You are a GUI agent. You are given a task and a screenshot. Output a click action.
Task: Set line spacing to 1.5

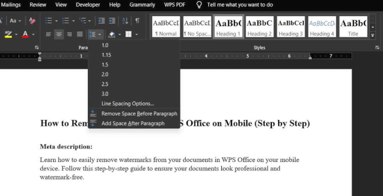pos(134,65)
